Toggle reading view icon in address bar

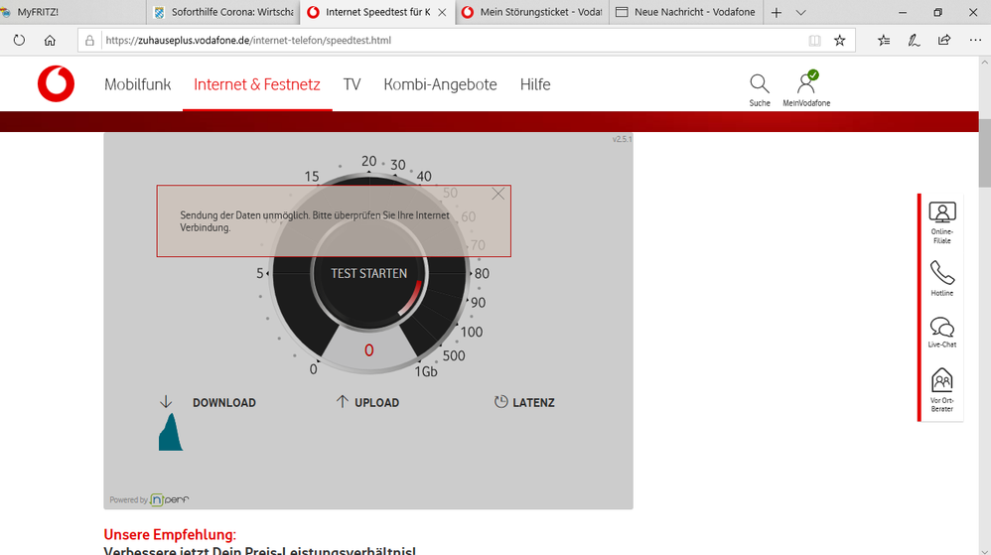tap(814, 41)
